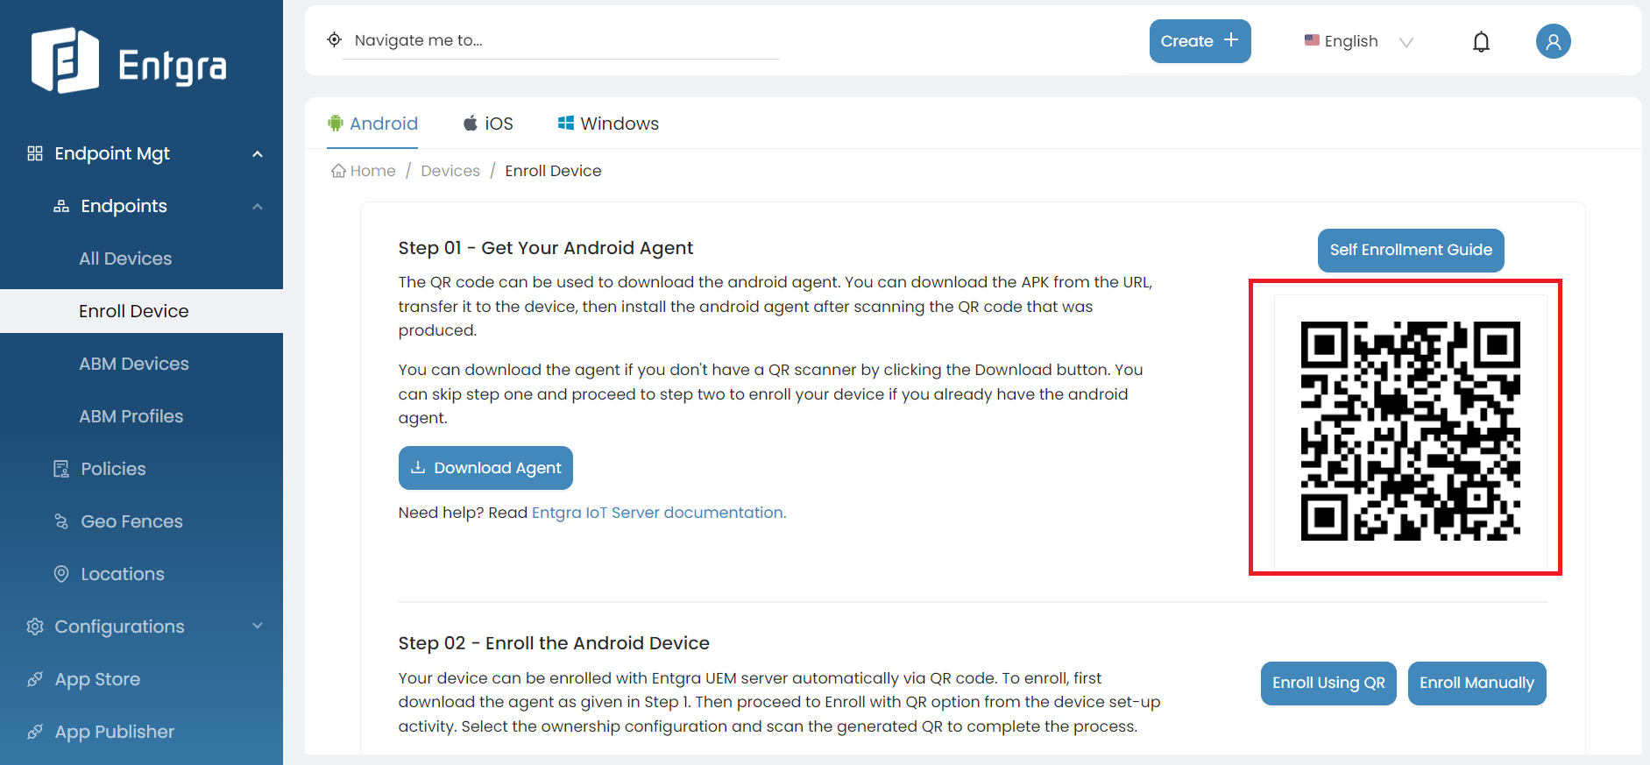This screenshot has height=765, width=1650.
Task: Click the Endpoint Mgt grid icon
Action: coord(35,153)
